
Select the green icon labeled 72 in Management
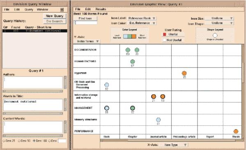[133, 108]
